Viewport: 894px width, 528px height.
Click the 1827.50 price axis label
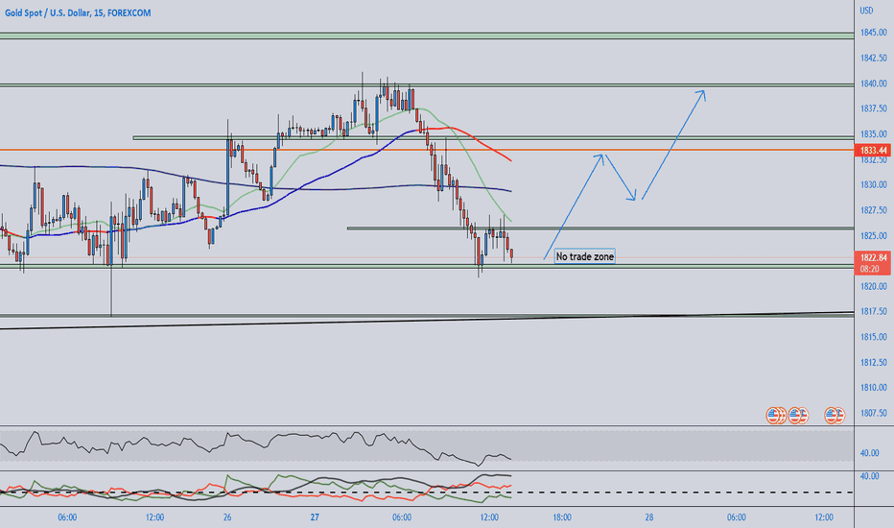click(874, 210)
